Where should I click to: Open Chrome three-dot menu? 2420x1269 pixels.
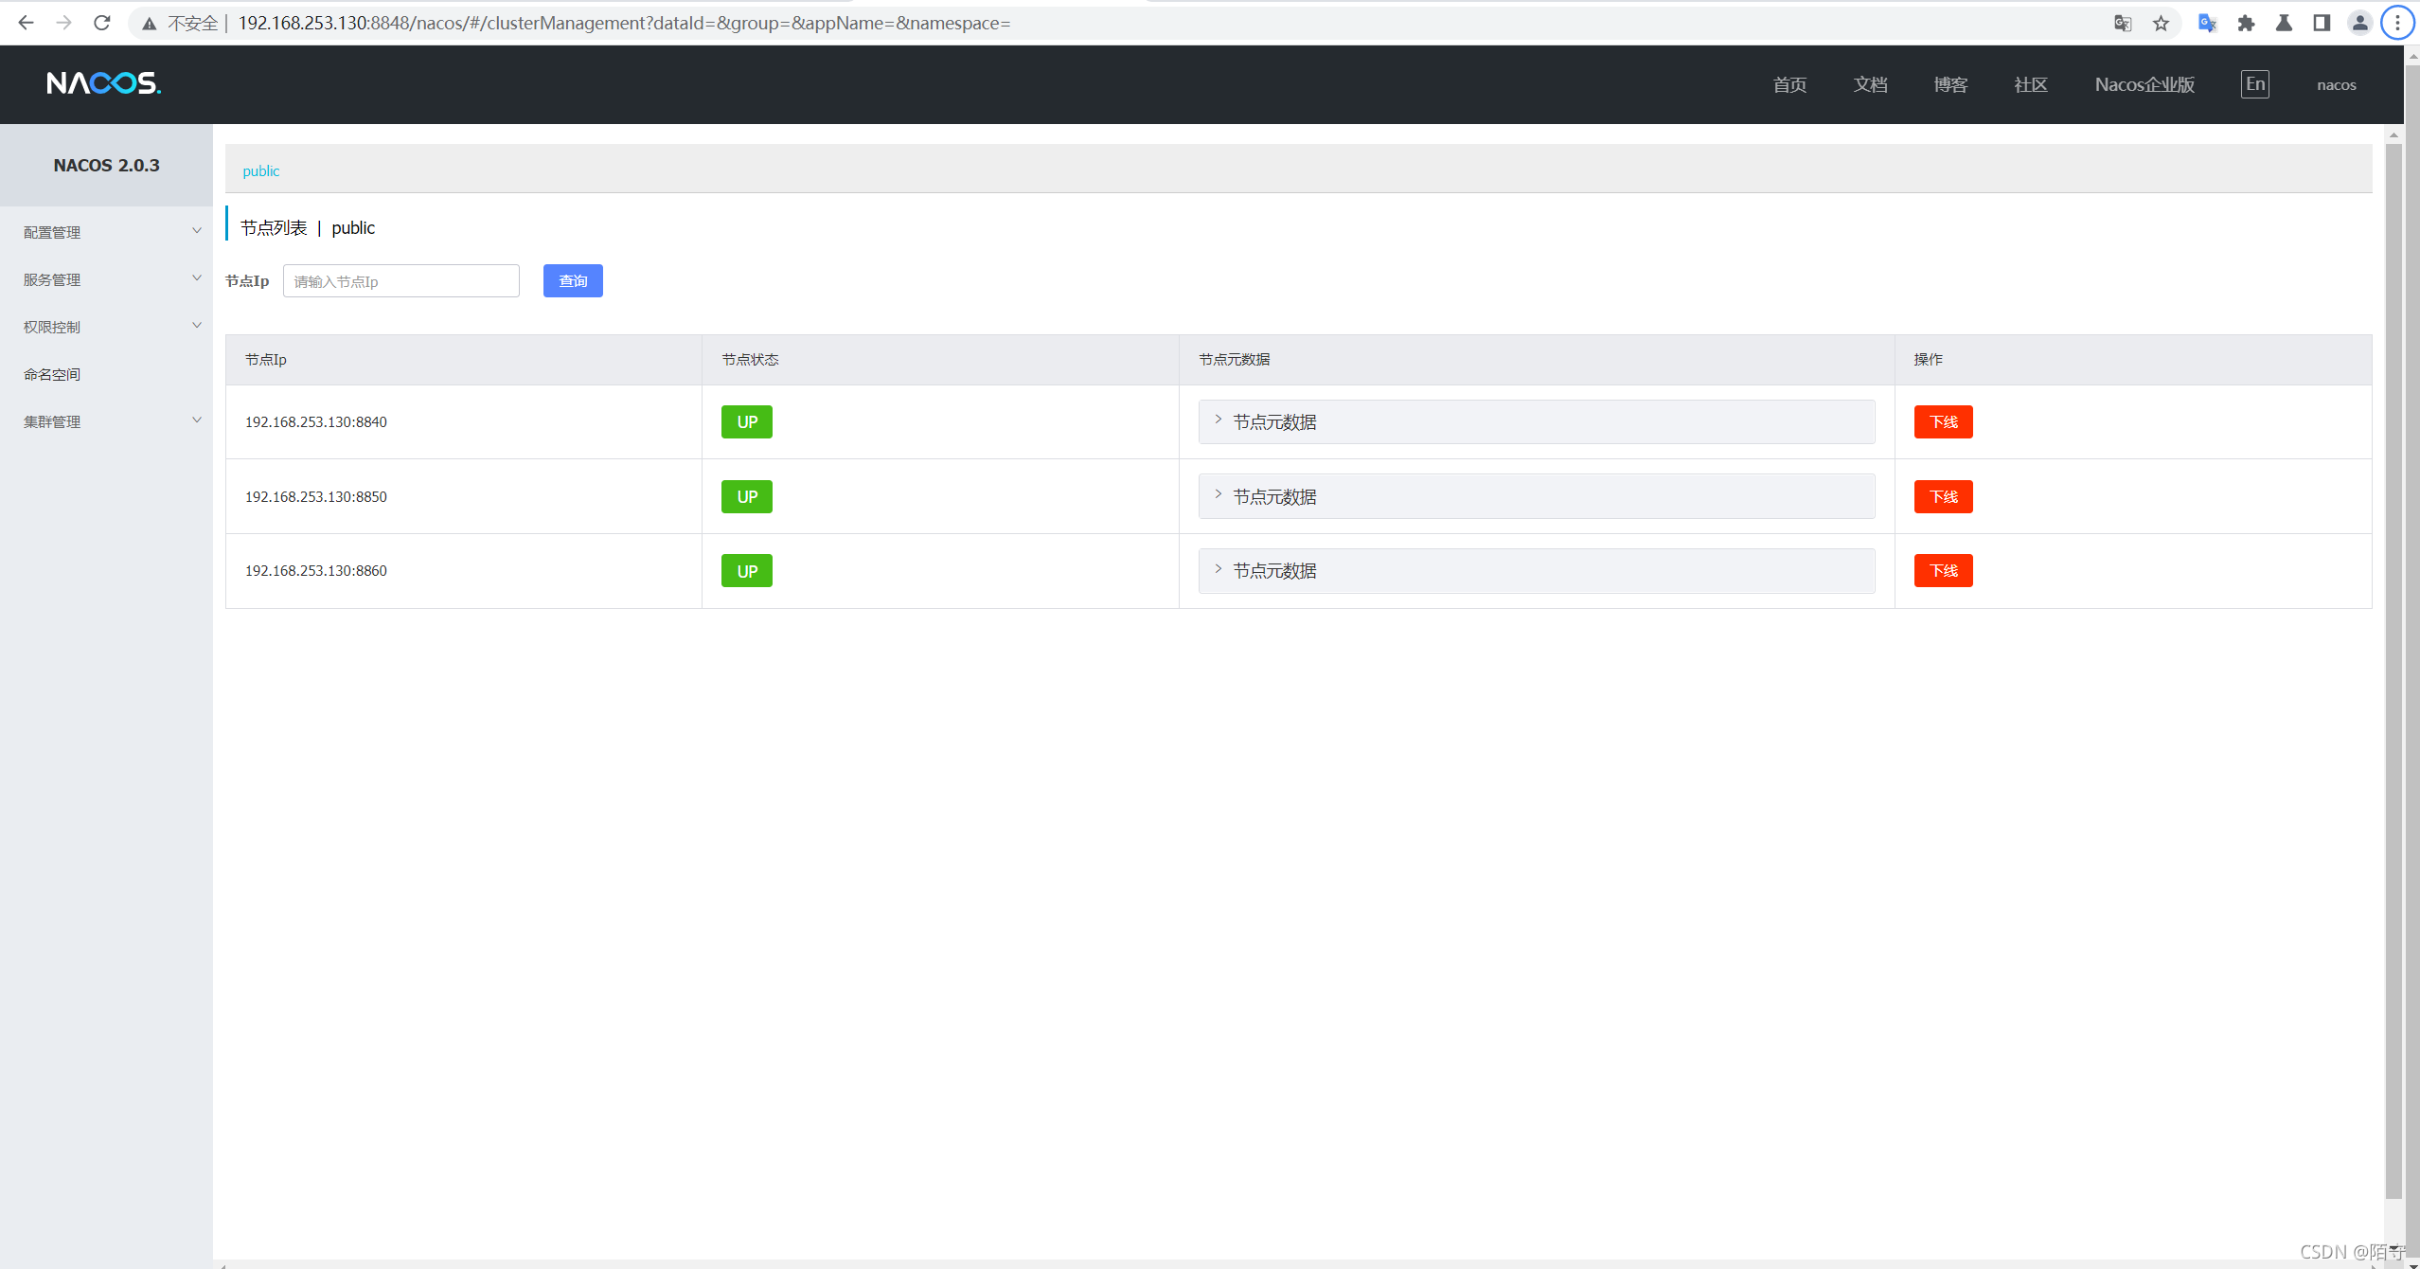tap(2397, 23)
